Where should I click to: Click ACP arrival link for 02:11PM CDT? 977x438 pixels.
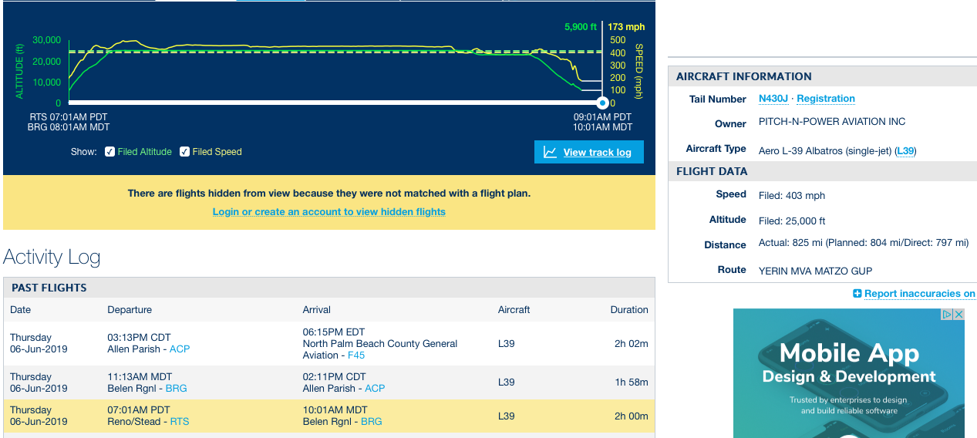375,389
